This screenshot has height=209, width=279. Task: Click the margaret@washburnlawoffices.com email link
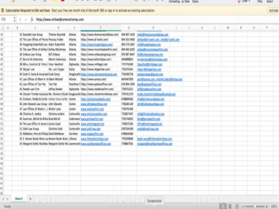[155, 144]
